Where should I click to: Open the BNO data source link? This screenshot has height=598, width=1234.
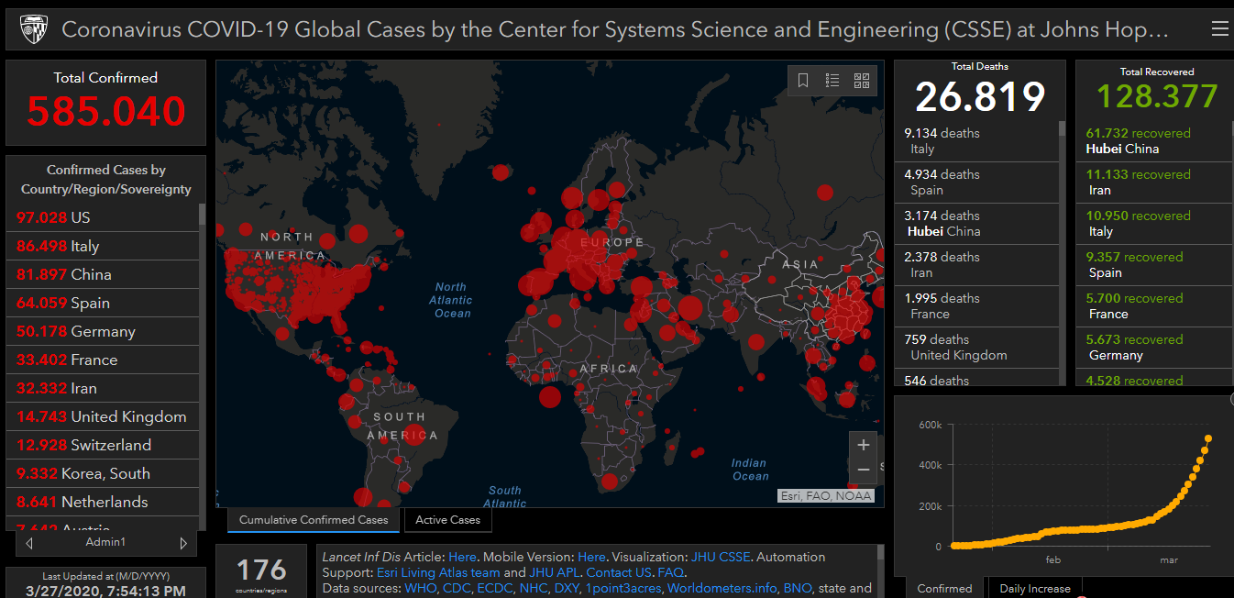(x=799, y=588)
